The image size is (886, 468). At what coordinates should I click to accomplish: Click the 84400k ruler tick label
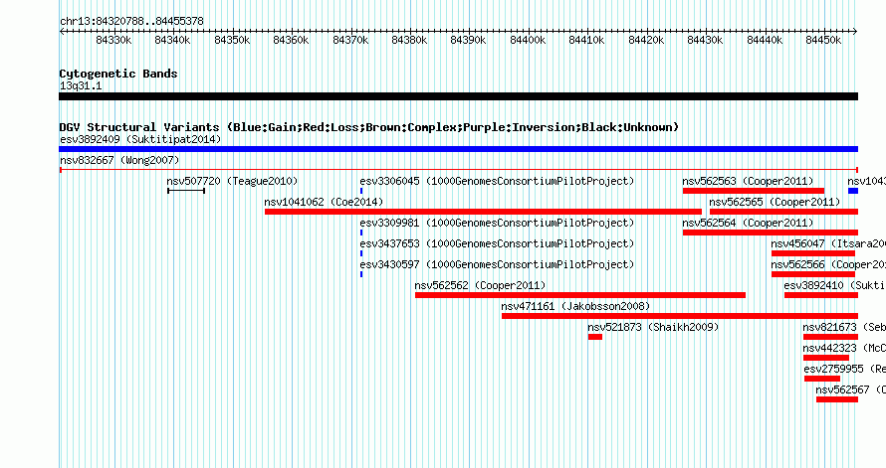(x=528, y=40)
